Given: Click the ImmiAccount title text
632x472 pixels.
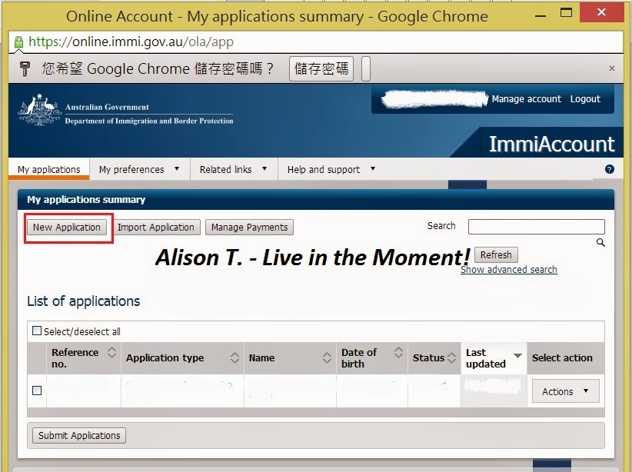Looking at the screenshot, I should (552, 144).
